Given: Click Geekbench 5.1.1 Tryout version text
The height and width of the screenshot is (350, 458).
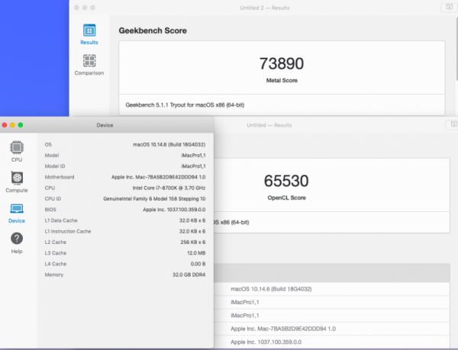Looking at the screenshot, I should tap(185, 105).
